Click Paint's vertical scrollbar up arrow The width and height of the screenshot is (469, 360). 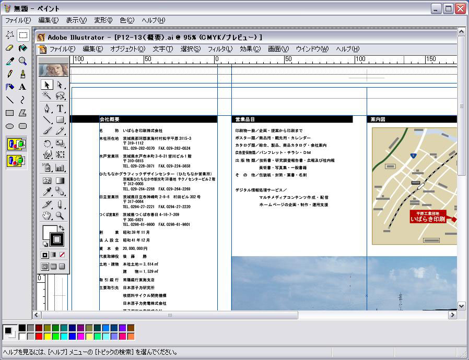tap(461, 31)
